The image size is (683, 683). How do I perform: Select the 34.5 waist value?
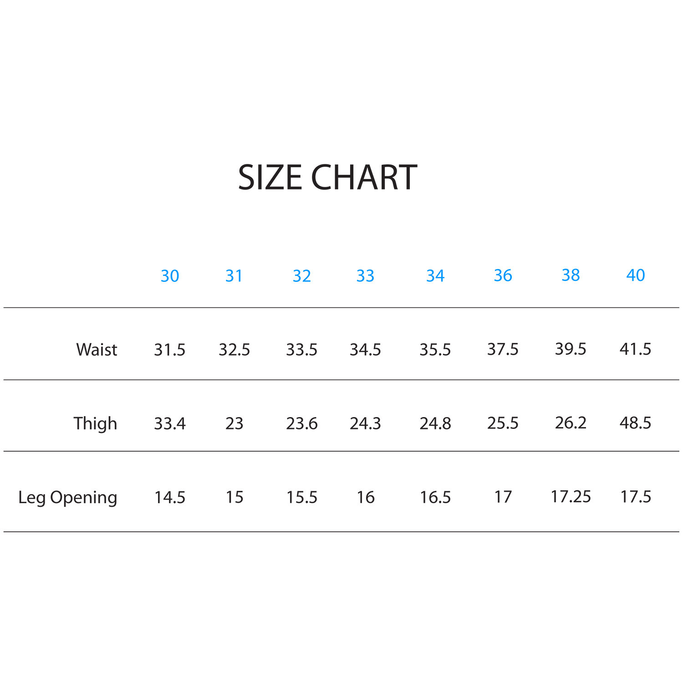[x=365, y=350]
